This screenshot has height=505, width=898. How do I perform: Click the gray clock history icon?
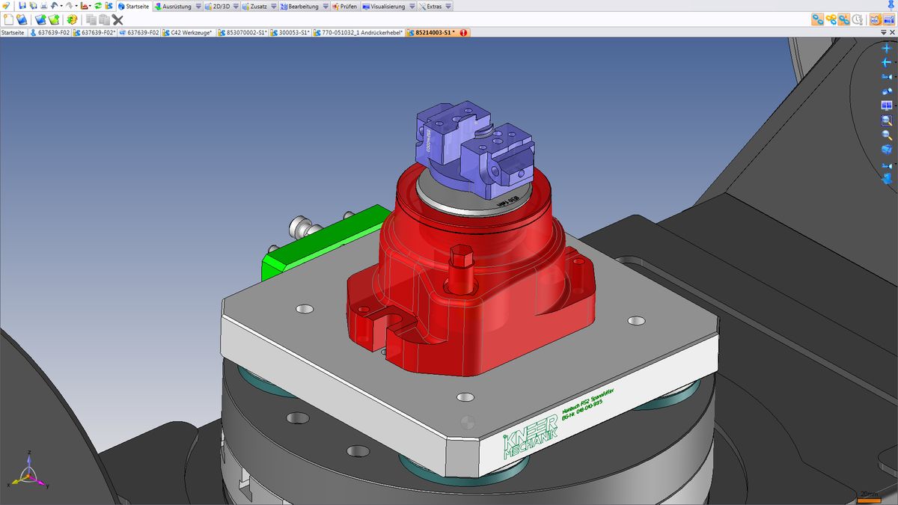[858, 19]
